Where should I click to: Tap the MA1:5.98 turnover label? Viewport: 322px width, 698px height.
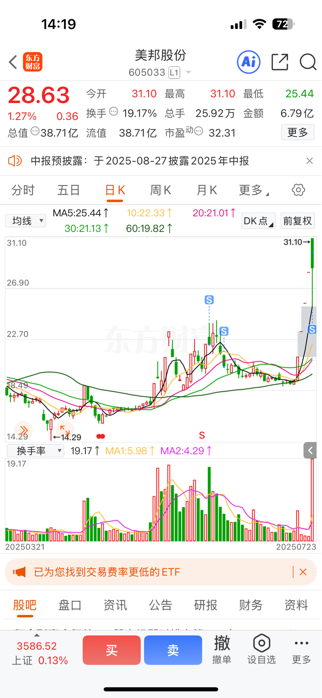coord(130,451)
